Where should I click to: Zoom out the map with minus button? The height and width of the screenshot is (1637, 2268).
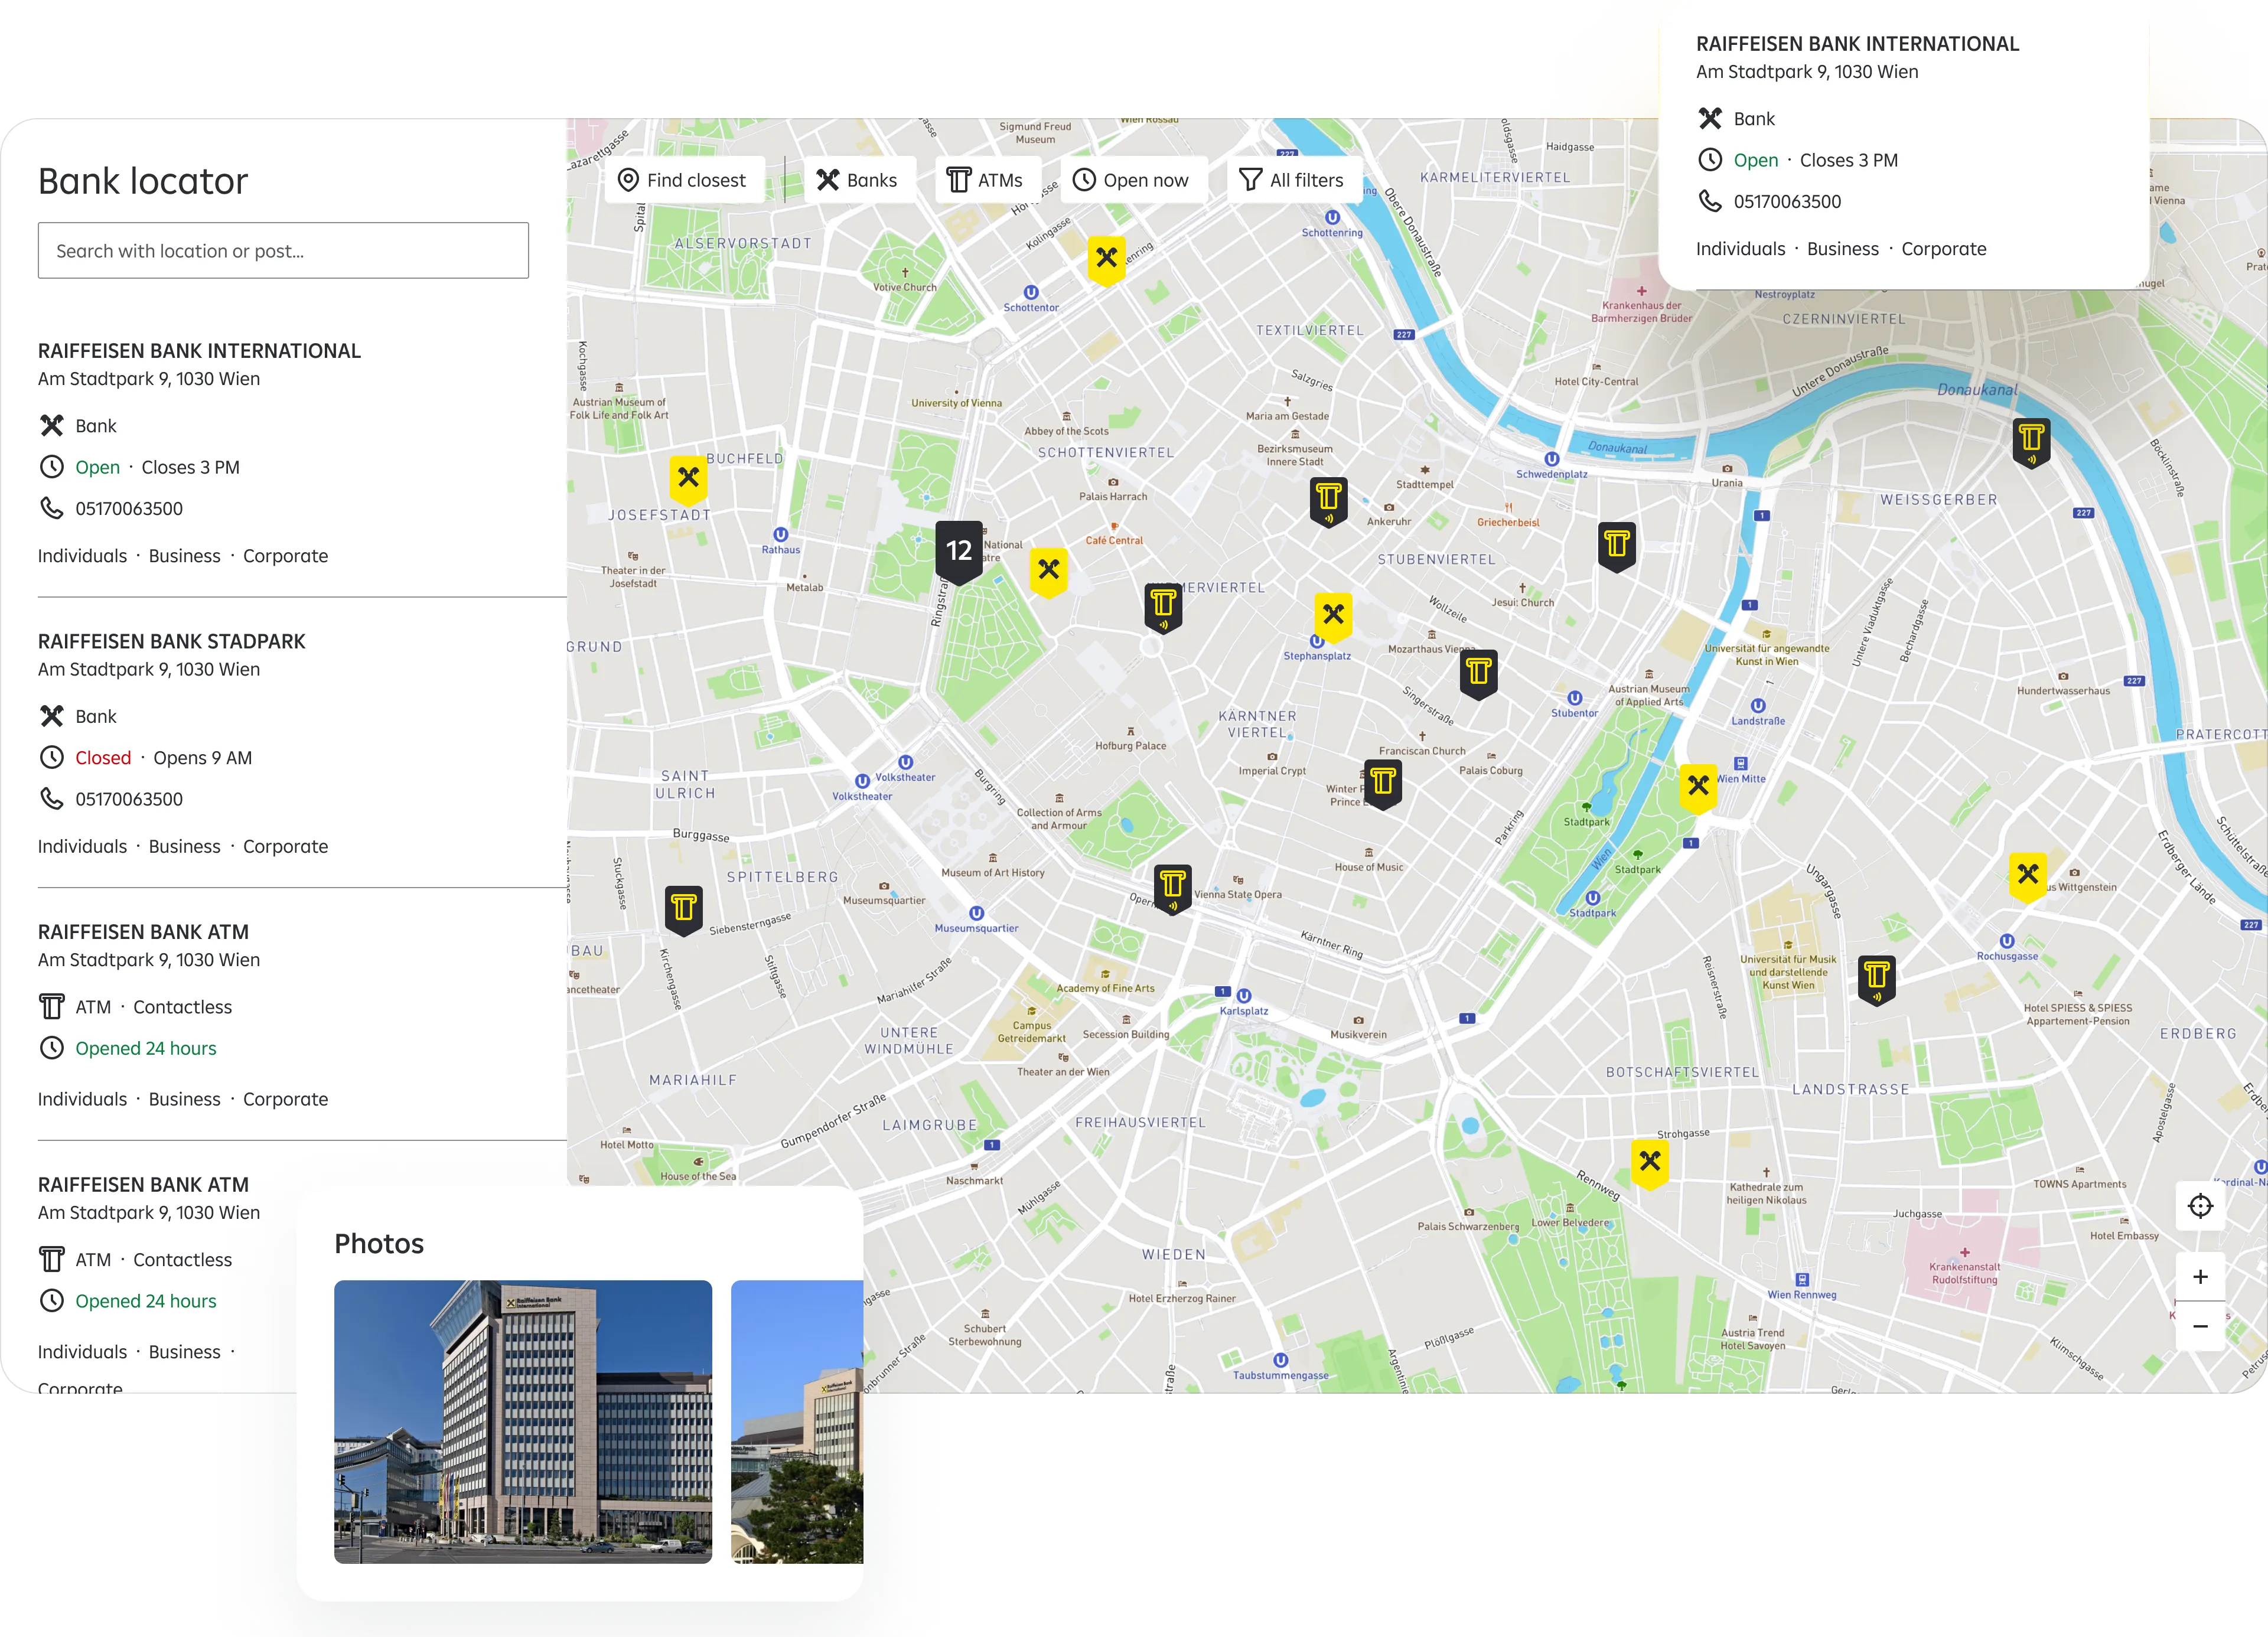pyautogui.click(x=2200, y=1326)
